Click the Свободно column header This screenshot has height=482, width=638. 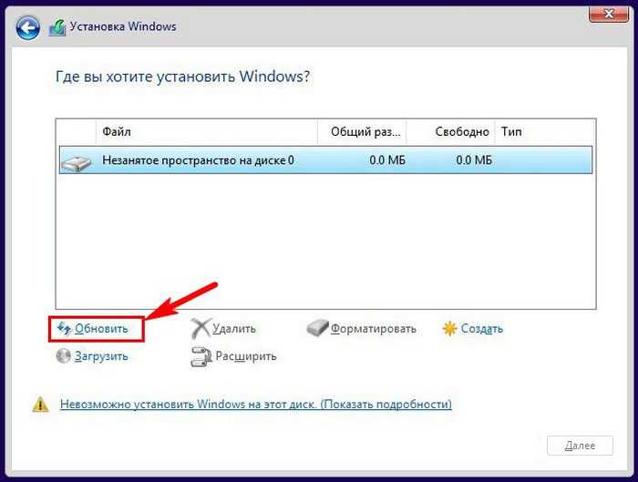point(451,132)
